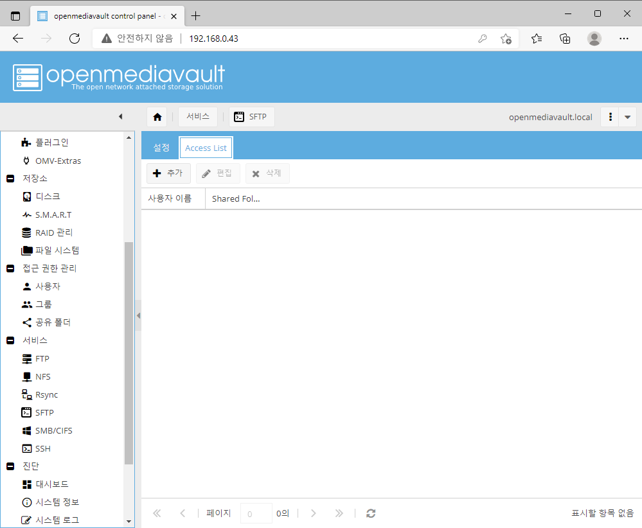Click the sidebar vertical scrollbar thumb

tap(129, 353)
